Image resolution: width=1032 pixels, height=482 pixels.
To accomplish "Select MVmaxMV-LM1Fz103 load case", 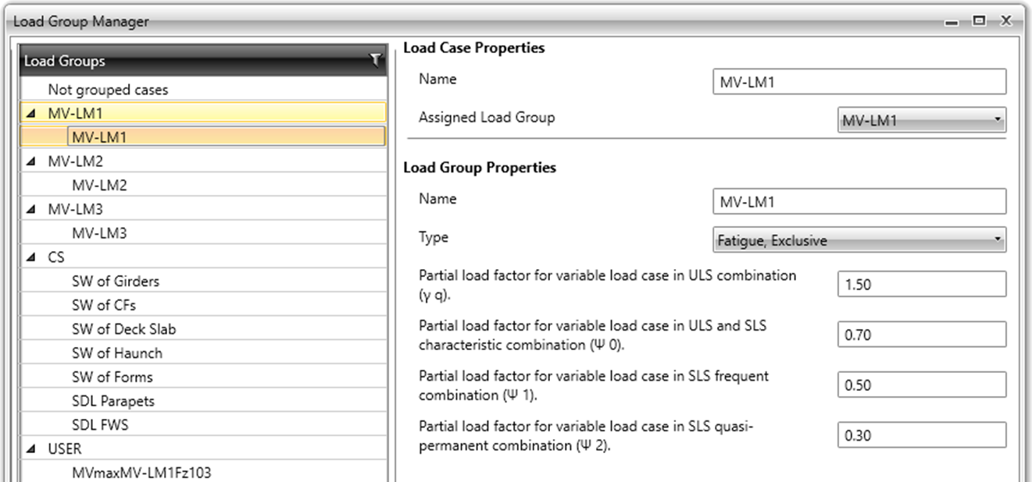I will pyautogui.click(x=141, y=472).
